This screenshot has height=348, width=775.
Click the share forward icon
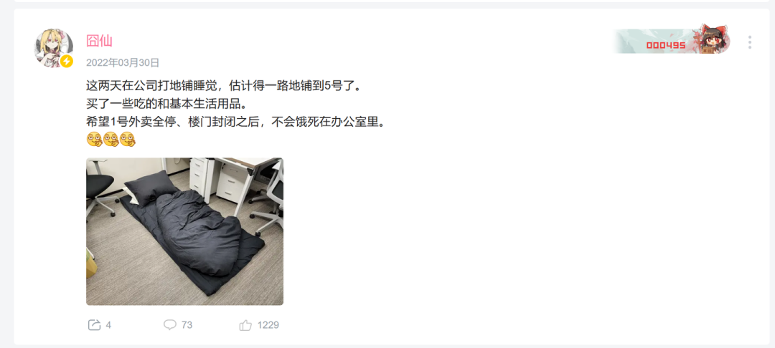pos(94,325)
